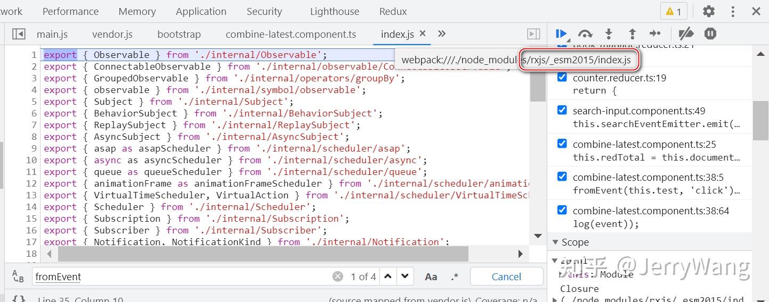The height and width of the screenshot is (302, 769).
Task: Disable the combine-latest.component.ts:38:64 breakpoint
Action: point(562,210)
